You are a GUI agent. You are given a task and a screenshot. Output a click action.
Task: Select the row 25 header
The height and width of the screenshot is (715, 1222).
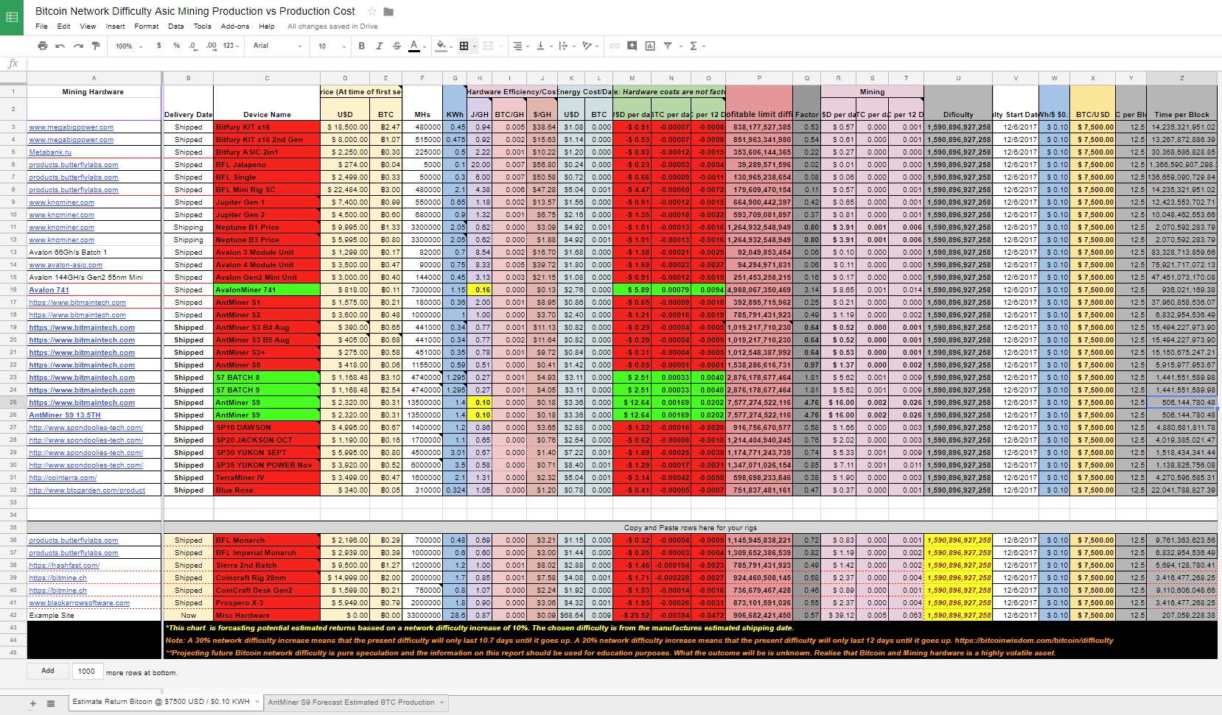point(13,403)
